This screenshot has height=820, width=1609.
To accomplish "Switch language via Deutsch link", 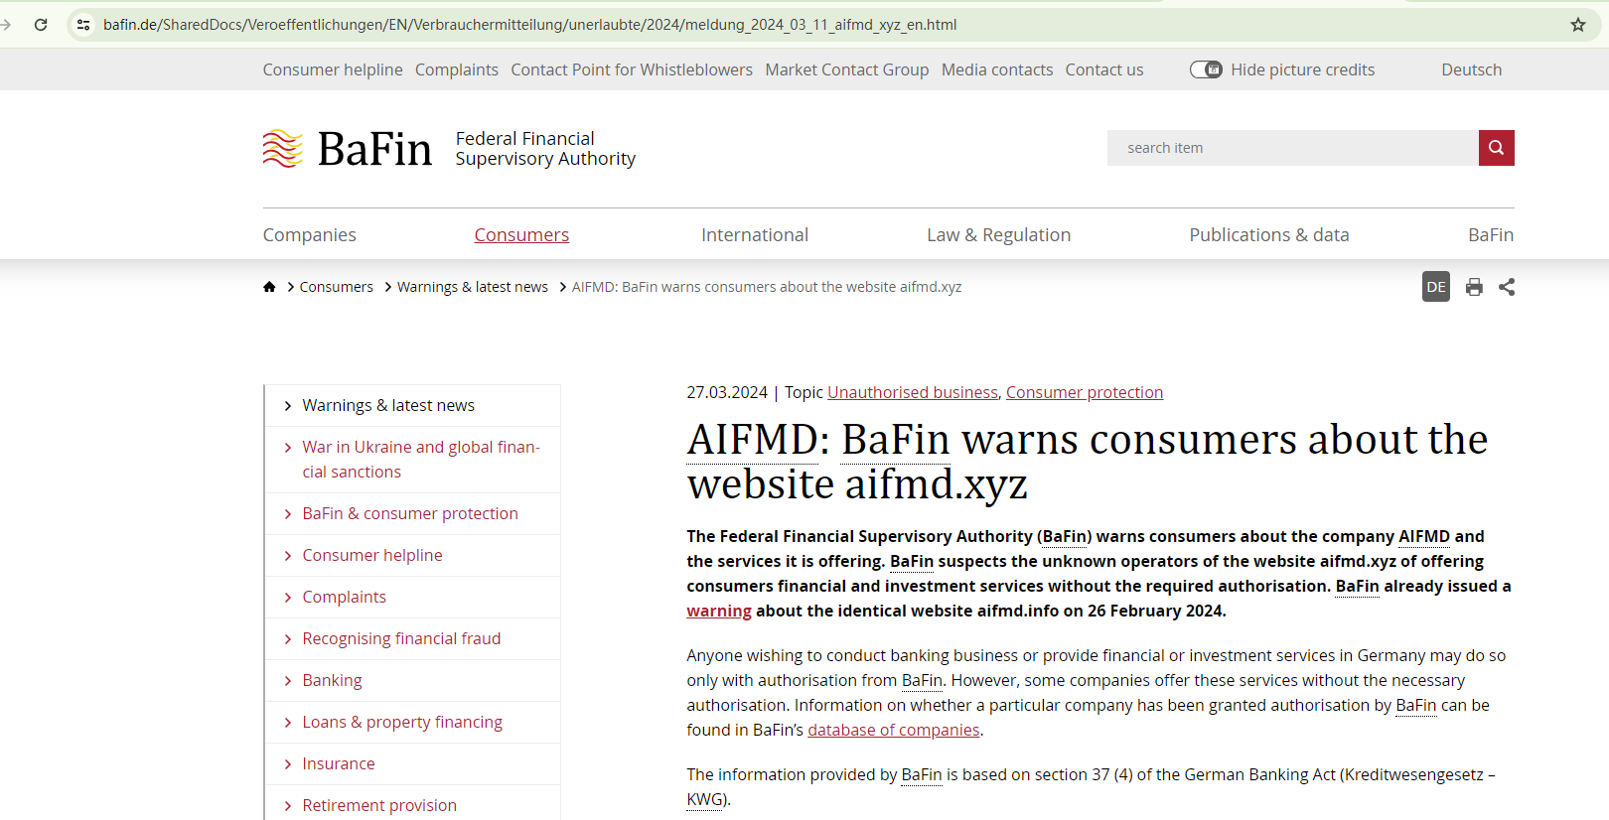I will tap(1472, 69).
